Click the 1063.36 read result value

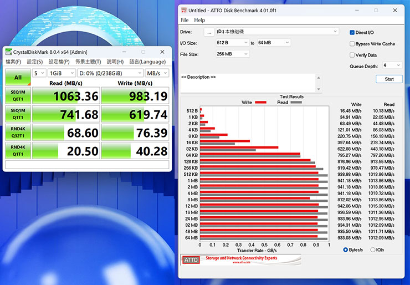tap(76, 96)
